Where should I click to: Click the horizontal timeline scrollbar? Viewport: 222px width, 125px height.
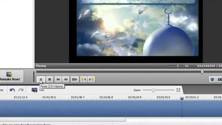63,120
